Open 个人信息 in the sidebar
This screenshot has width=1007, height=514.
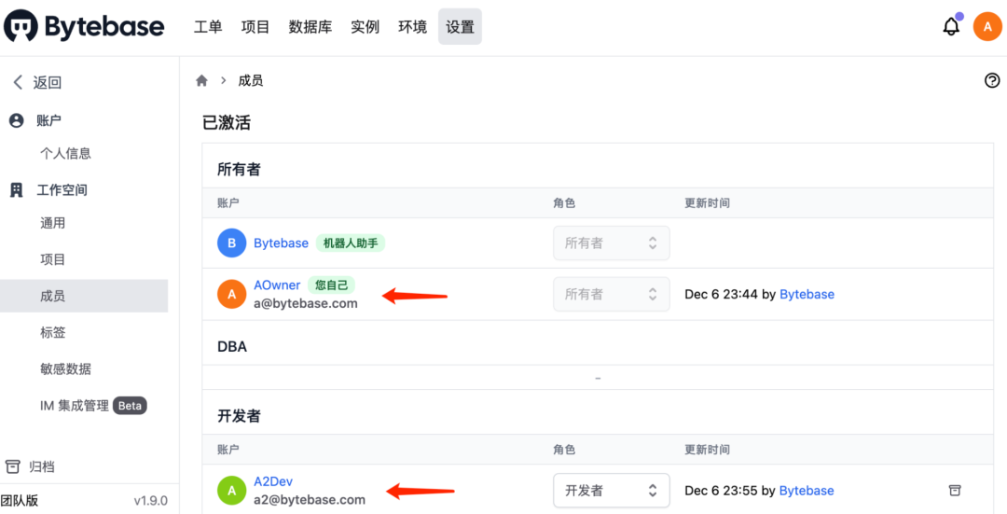click(65, 153)
